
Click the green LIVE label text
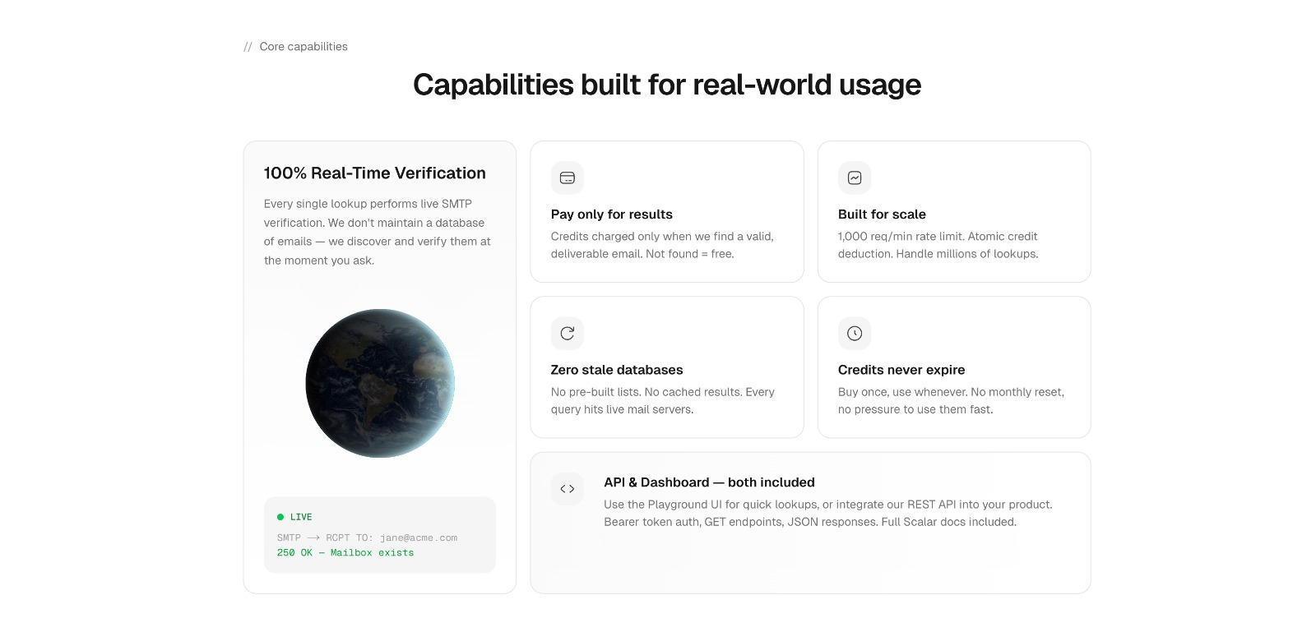point(301,517)
